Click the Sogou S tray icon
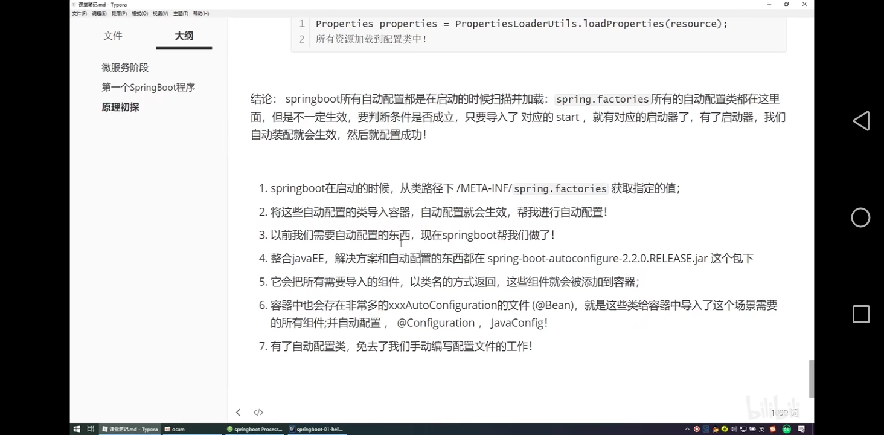The width and height of the screenshot is (884, 435). pyautogui.click(x=773, y=429)
